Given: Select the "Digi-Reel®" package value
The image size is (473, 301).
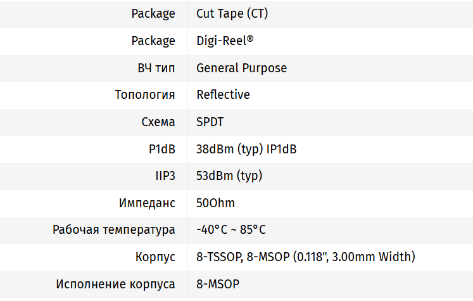Looking at the screenshot, I should pyautogui.click(x=225, y=41).
